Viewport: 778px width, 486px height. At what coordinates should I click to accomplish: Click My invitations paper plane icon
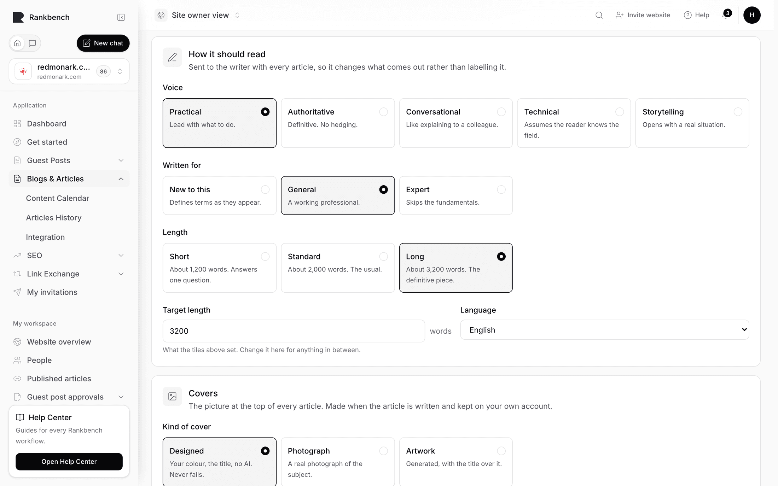(x=17, y=292)
